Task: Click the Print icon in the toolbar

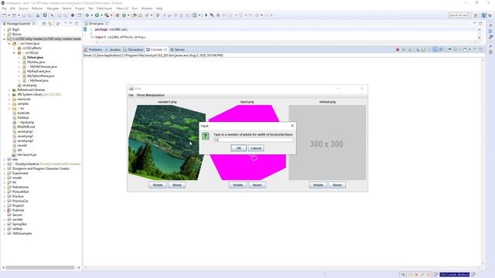Action: pyautogui.click(x=38, y=15)
